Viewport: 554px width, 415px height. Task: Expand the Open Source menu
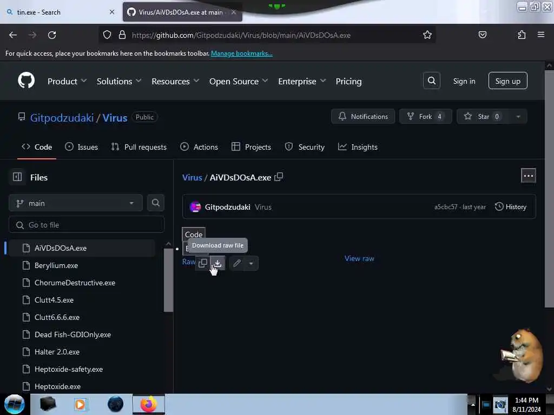(239, 81)
